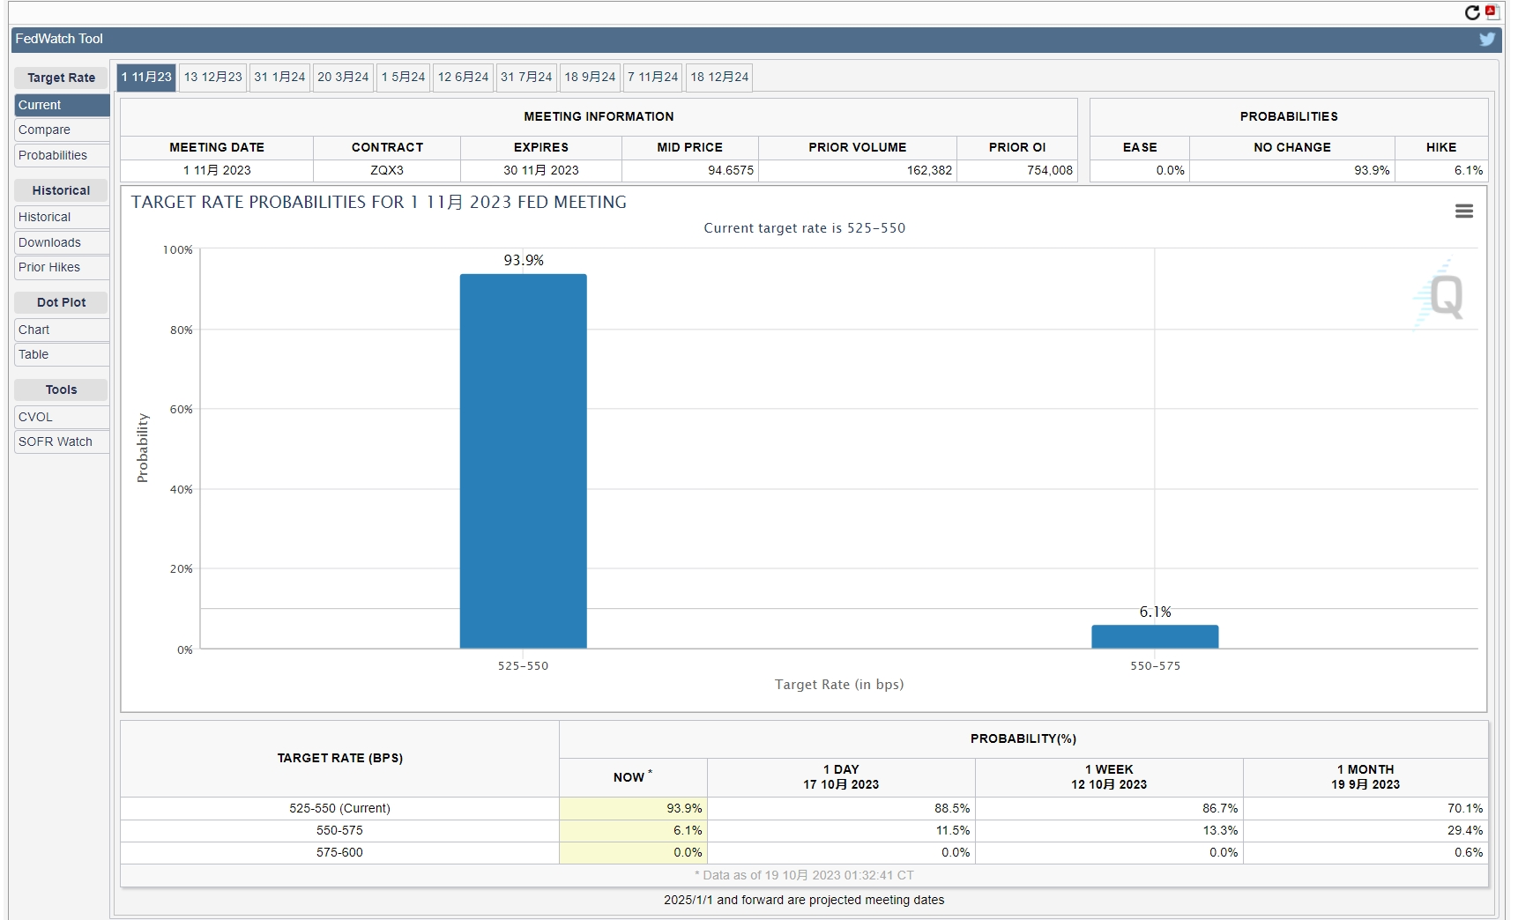1518x920 pixels.
Task: Click the 93.9% bar for 525-550
Action: pyautogui.click(x=523, y=461)
